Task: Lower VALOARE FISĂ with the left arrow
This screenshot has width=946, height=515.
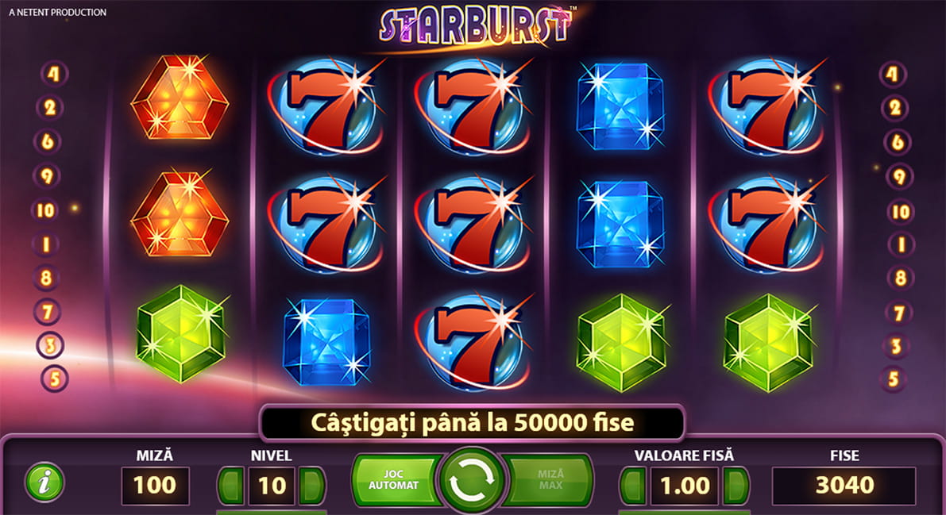Action: (x=633, y=486)
